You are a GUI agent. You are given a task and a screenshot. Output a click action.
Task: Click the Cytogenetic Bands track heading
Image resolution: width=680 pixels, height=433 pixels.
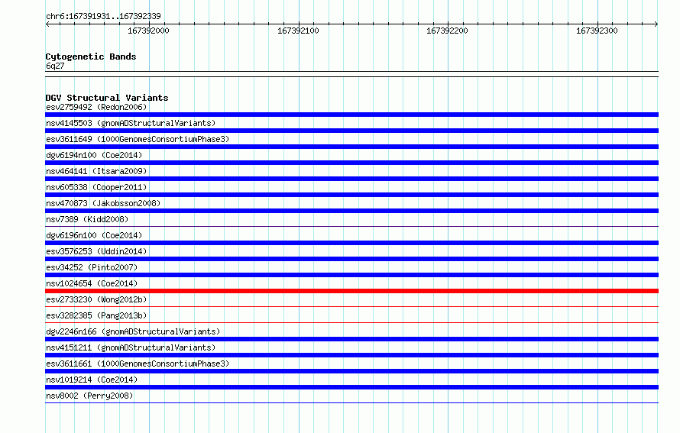click(x=91, y=57)
